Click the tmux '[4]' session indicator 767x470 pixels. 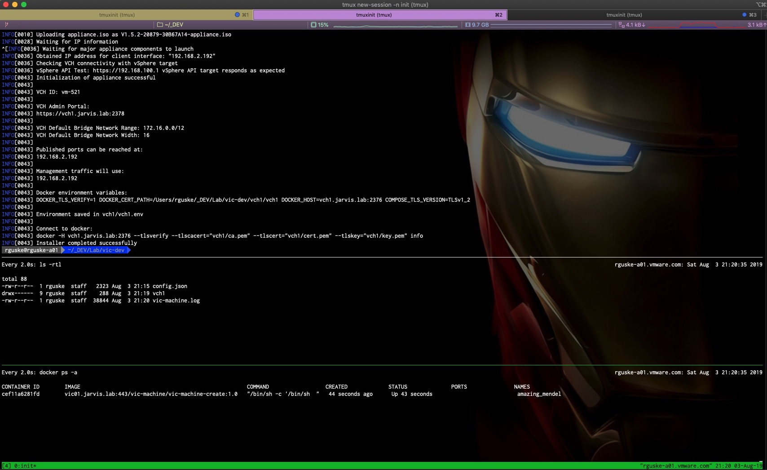tap(6, 466)
